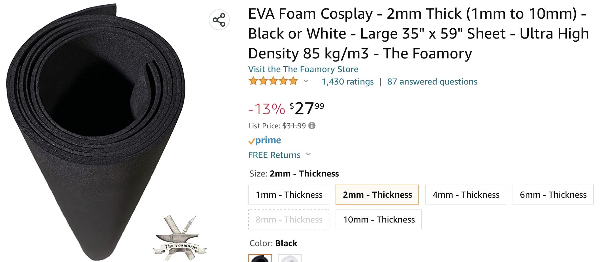Click the share icon button
This screenshot has height=262, width=602.
[219, 20]
